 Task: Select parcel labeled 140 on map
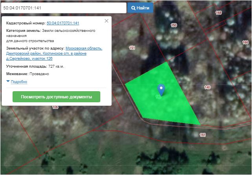point(208,87)
